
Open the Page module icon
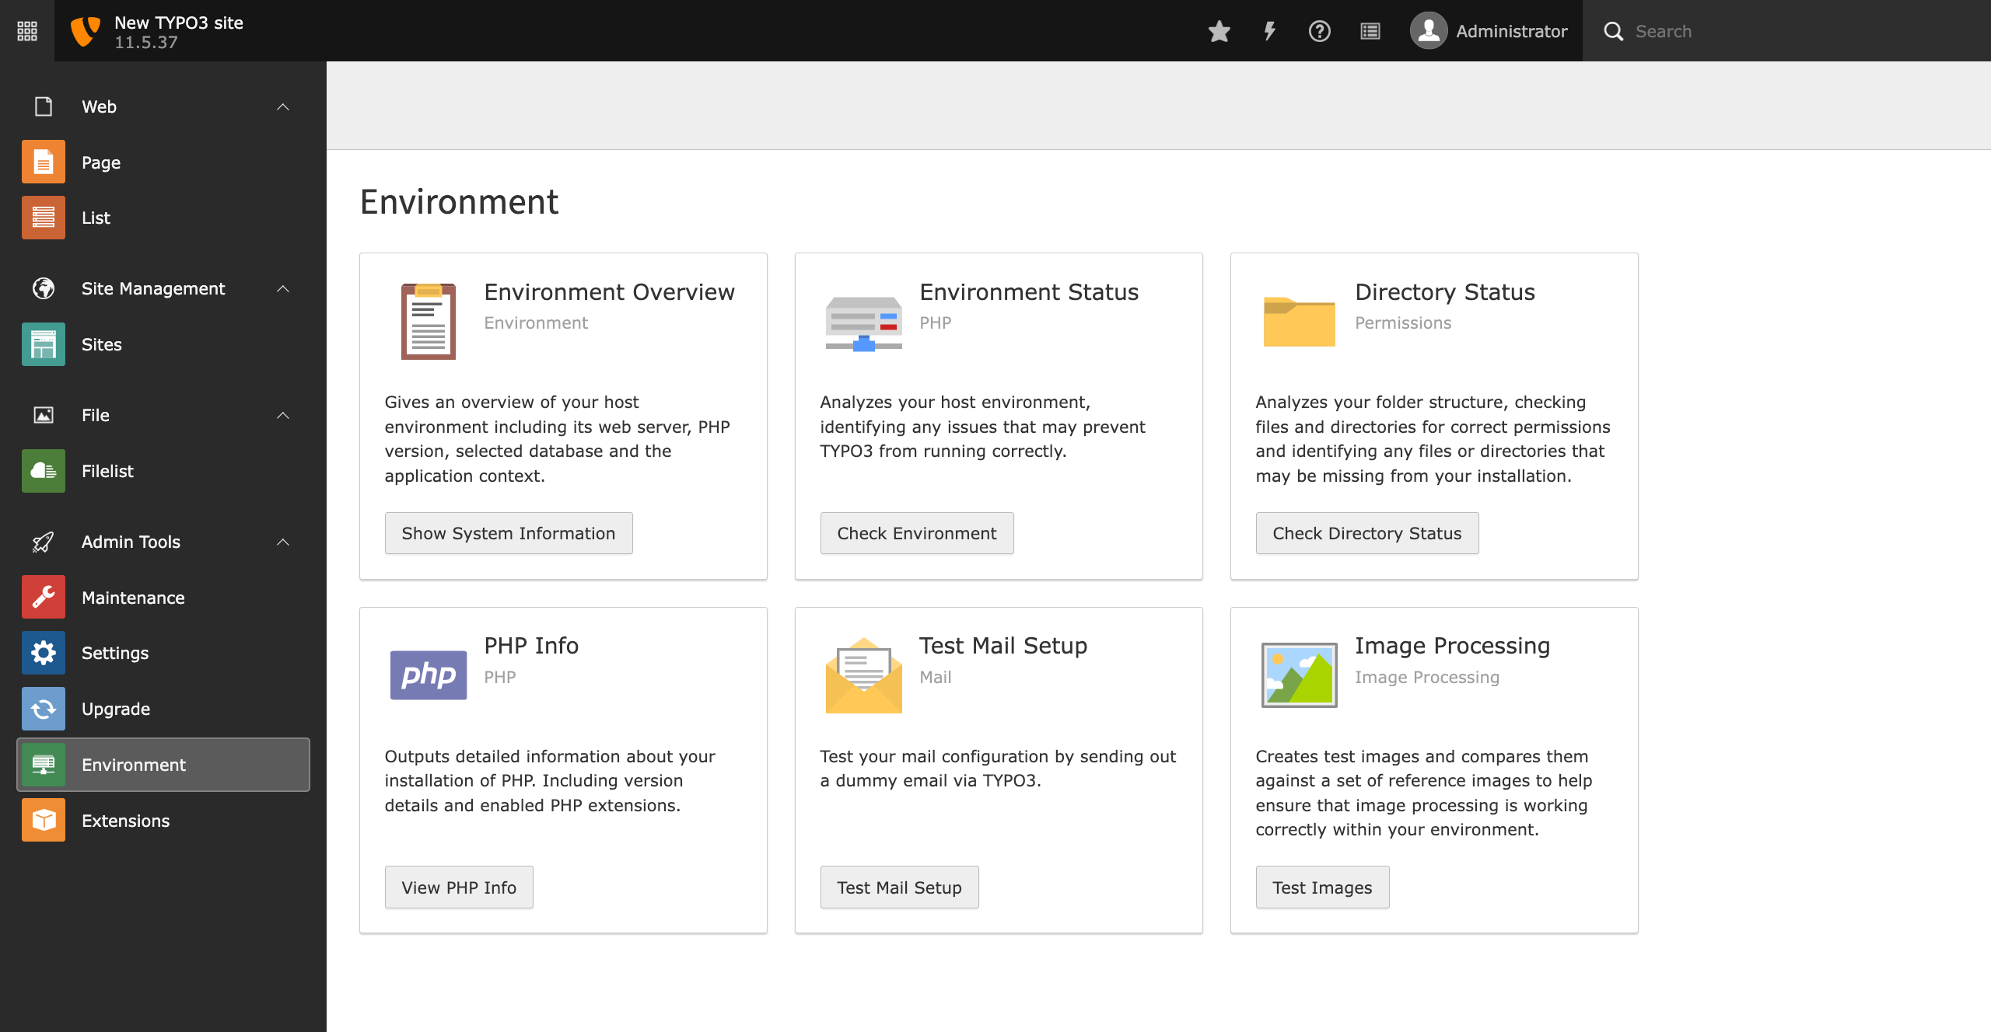click(43, 162)
